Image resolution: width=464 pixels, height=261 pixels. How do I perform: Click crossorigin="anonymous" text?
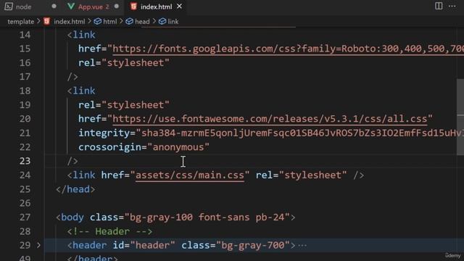(x=144, y=147)
